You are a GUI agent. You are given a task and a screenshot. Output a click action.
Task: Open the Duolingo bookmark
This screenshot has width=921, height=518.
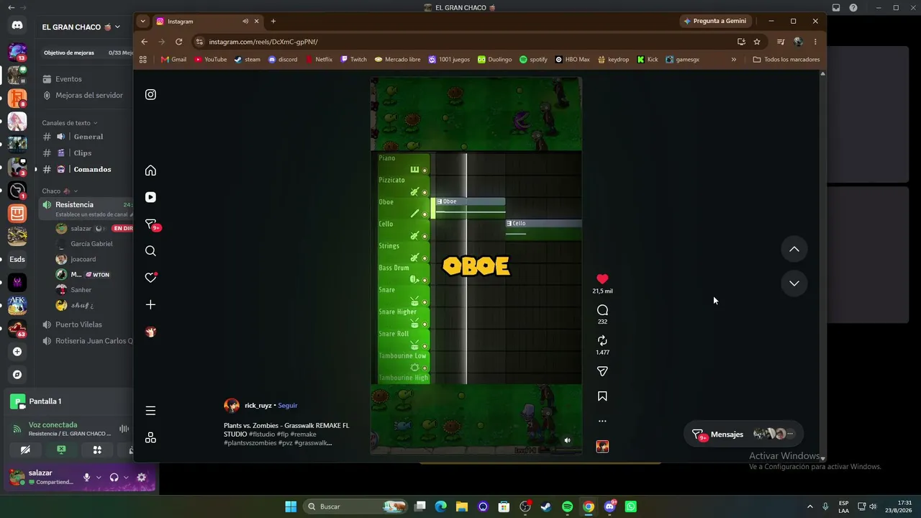point(495,60)
